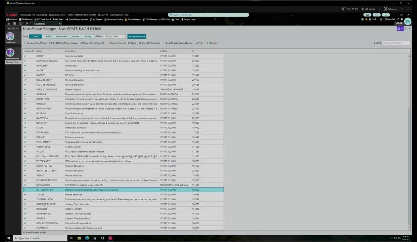Image resolution: width=417 pixels, height=242 pixels.
Task: Open Microsoft Edge from the taskbar
Action: tap(87, 238)
